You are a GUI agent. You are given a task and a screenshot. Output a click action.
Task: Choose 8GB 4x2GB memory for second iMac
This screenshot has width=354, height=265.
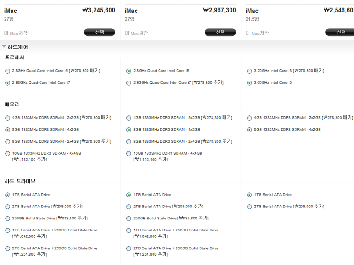[x=129, y=130]
